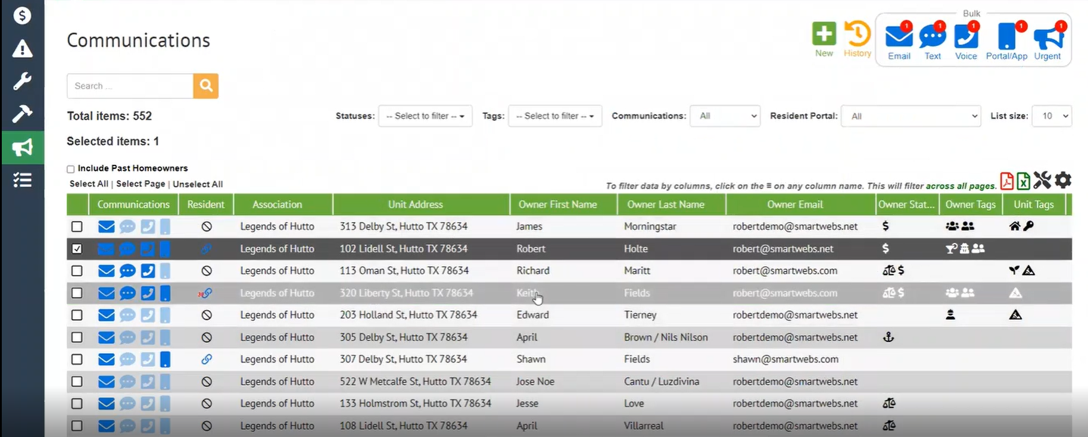The width and height of the screenshot is (1088, 437).
Task: Click into the Search input field
Action: tap(130, 86)
